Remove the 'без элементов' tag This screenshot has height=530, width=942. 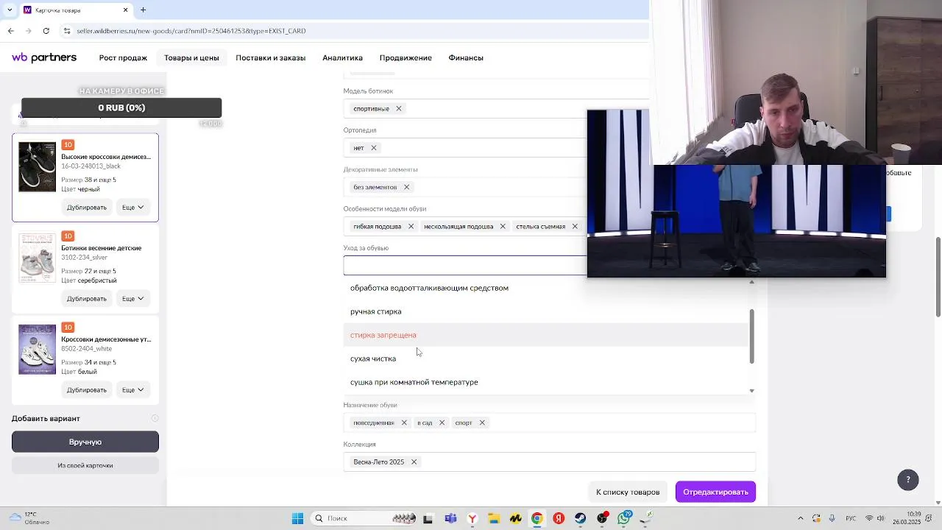406,187
